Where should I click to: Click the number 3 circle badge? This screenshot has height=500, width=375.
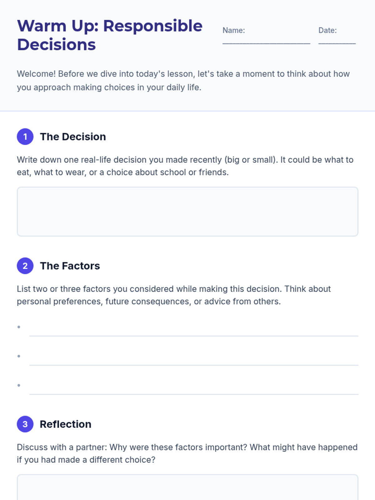pyautogui.click(x=25, y=424)
